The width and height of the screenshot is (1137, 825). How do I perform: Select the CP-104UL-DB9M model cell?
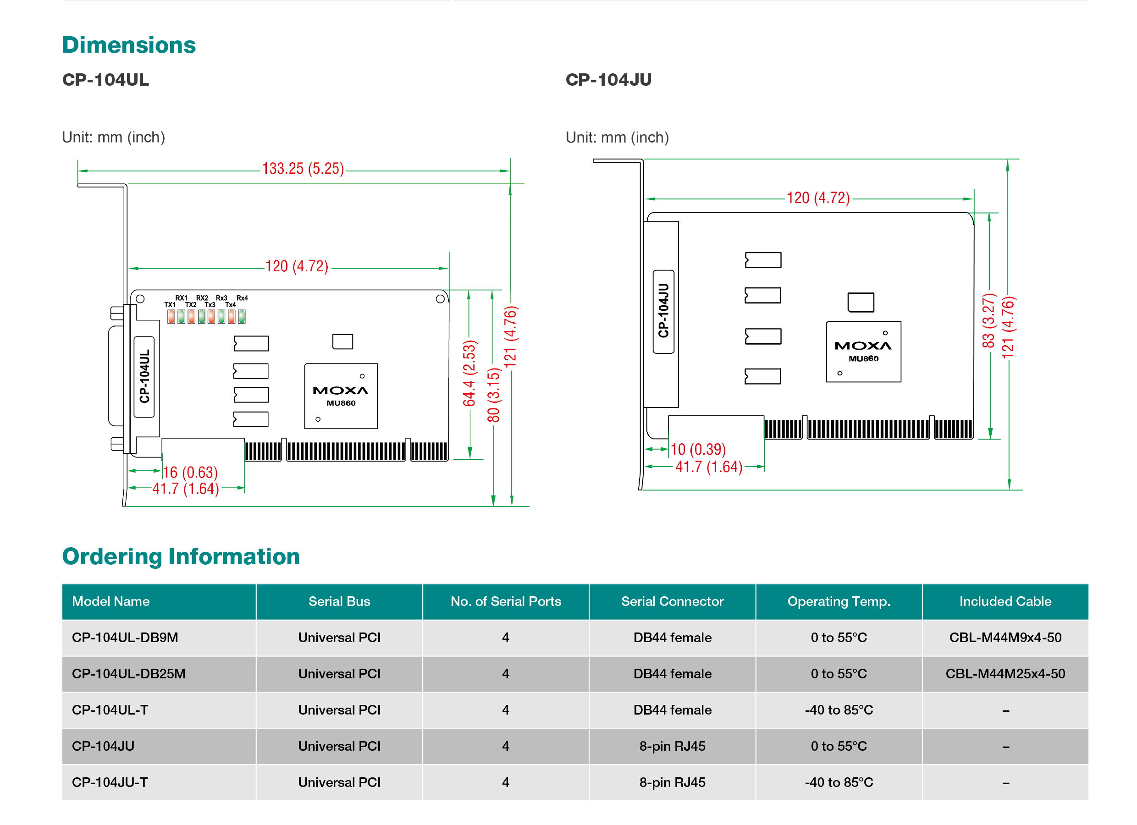[x=159, y=638]
